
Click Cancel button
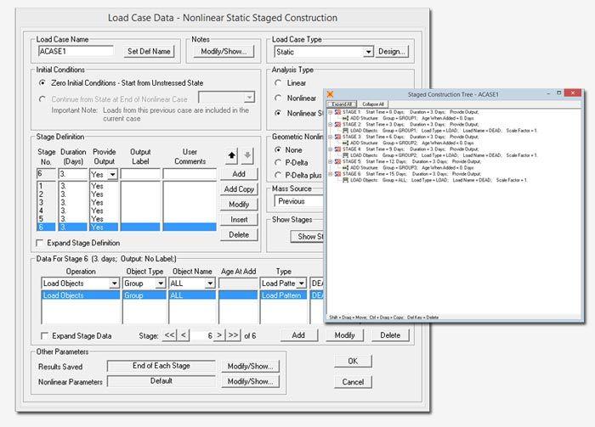pos(353,382)
